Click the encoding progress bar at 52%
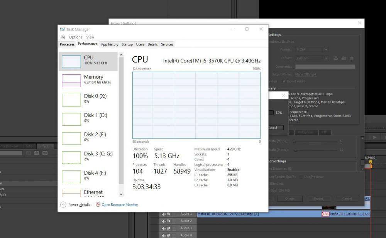The width and height of the screenshot is (386, 238). point(271,113)
